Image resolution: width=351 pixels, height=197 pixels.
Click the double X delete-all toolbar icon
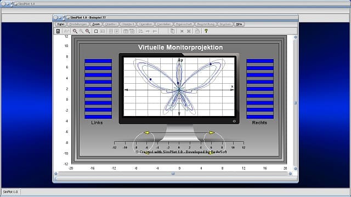coord(189,31)
